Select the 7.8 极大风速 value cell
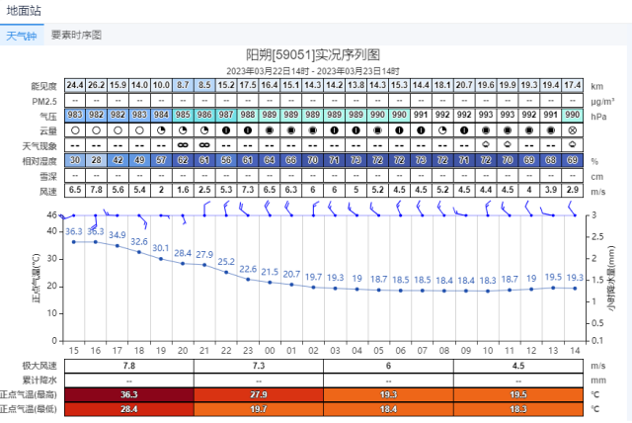 click(128, 365)
